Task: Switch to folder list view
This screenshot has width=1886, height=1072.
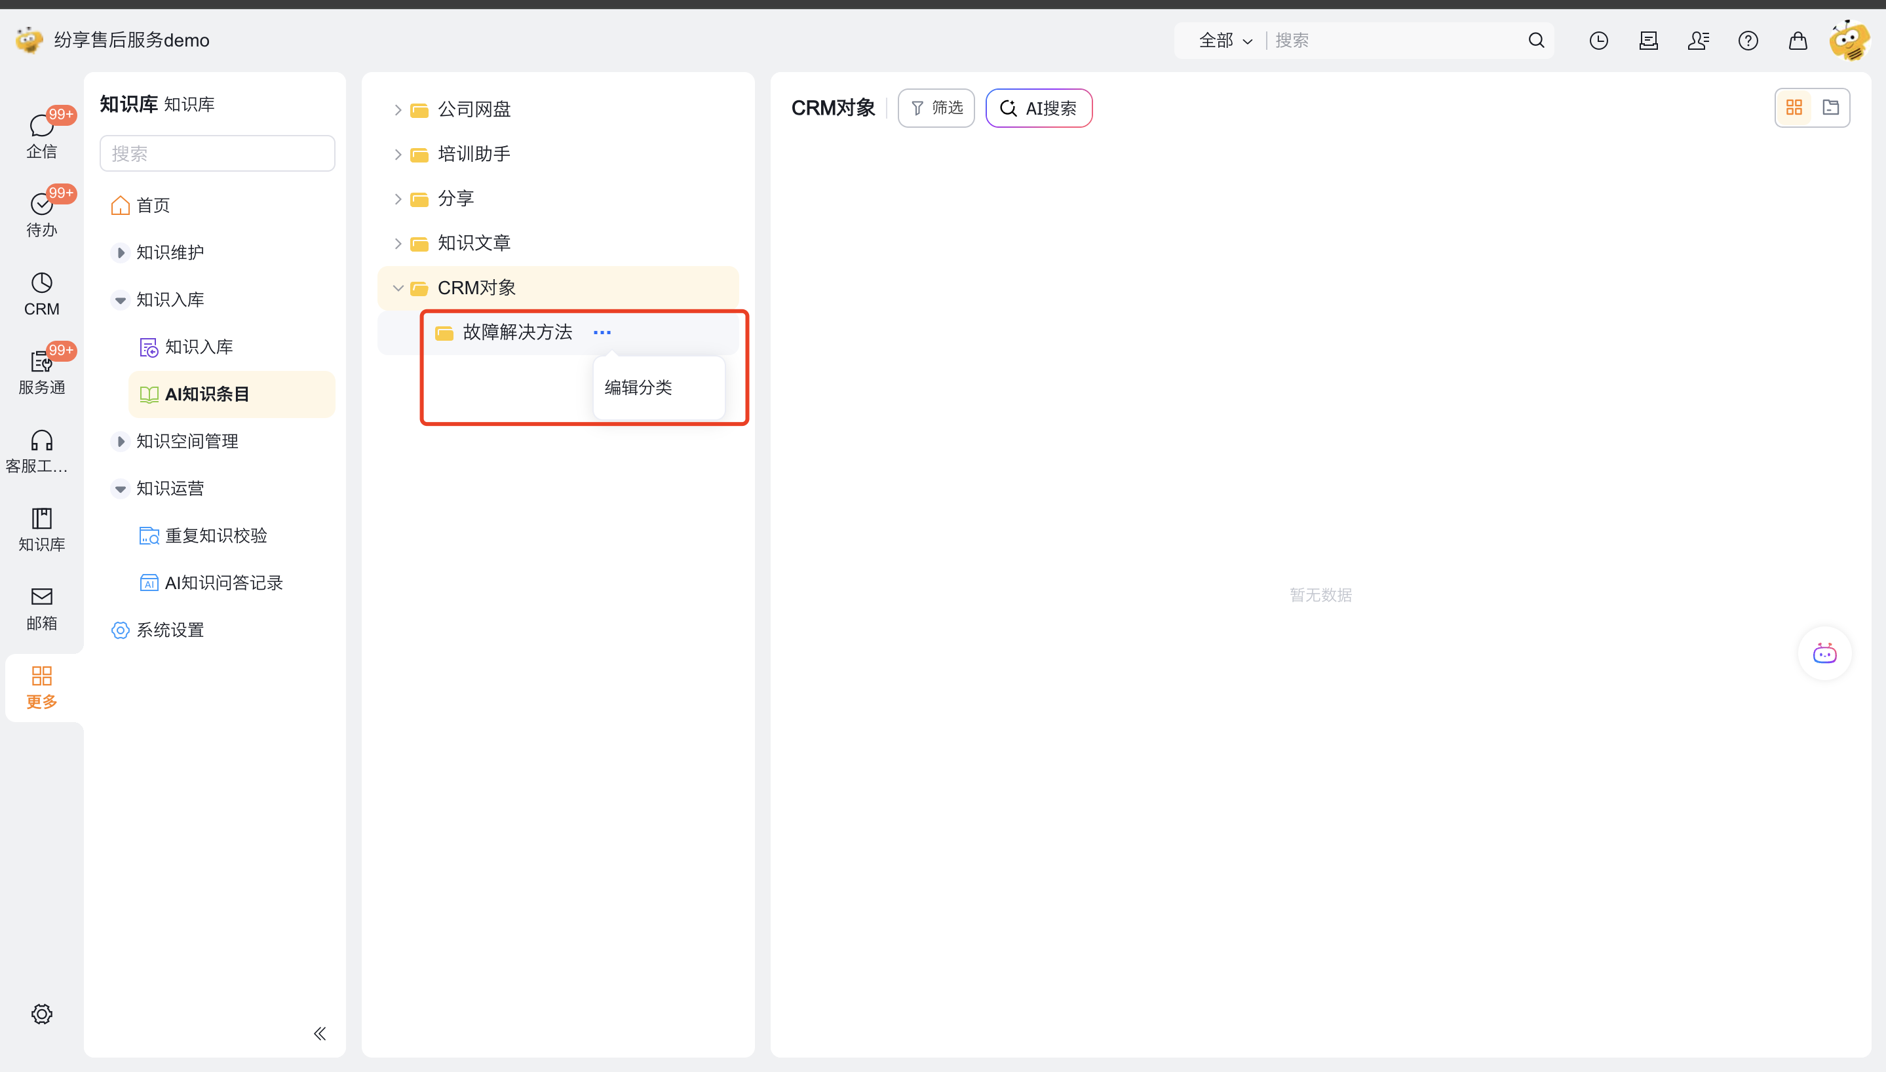Action: tap(1830, 108)
